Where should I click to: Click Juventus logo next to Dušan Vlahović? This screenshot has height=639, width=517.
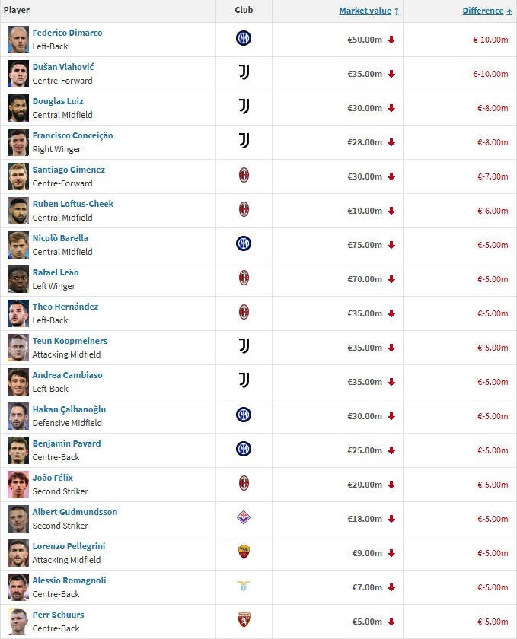(244, 73)
